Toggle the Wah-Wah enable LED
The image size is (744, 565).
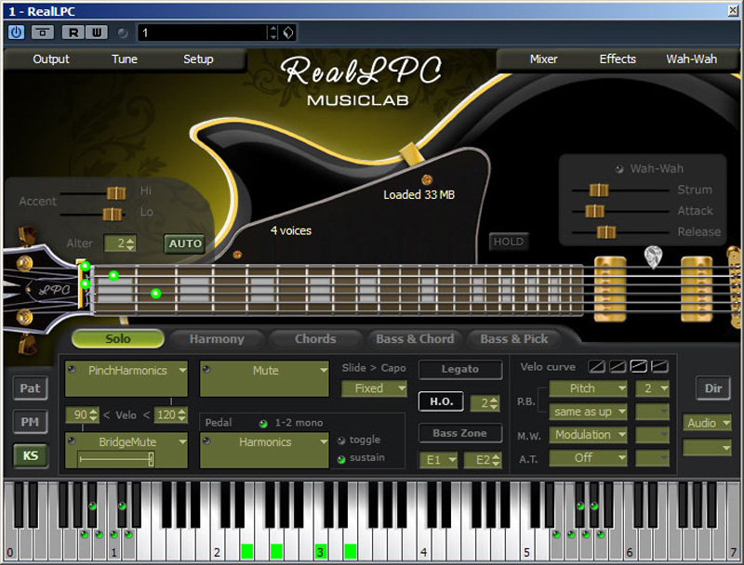coord(619,169)
